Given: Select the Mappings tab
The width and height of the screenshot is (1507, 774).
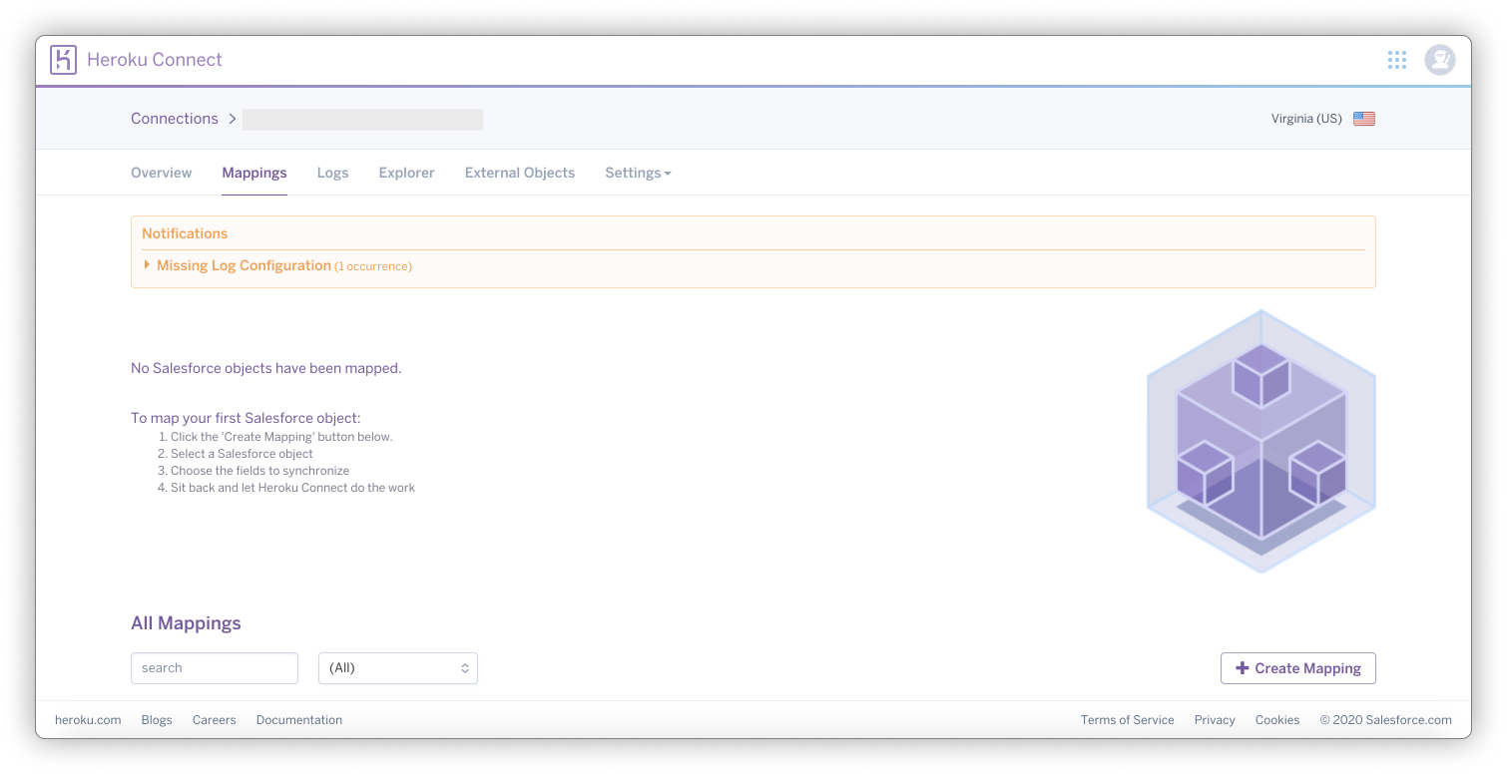Looking at the screenshot, I should 254,173.
